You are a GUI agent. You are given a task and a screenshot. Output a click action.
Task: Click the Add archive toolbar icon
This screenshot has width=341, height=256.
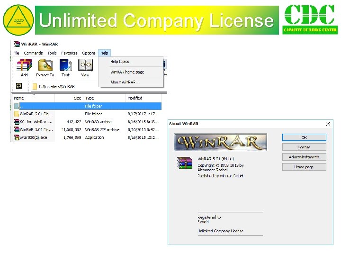[24, 65]
